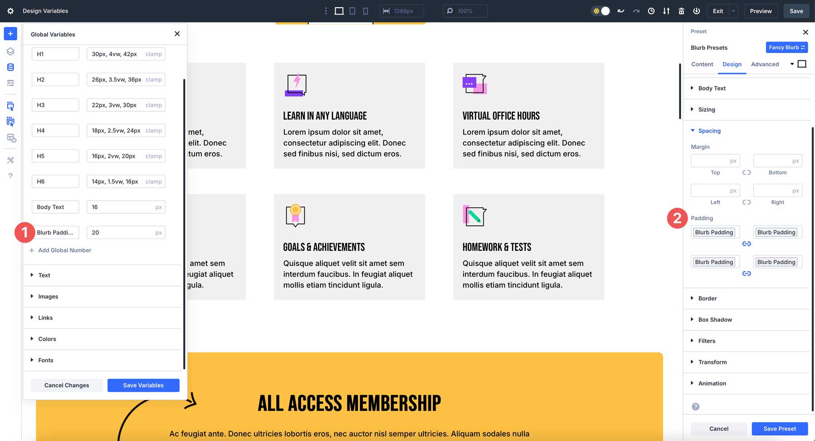Toggle the light/dark mode switch
This screenshot has width=815, height=441.
pos(601,11)
